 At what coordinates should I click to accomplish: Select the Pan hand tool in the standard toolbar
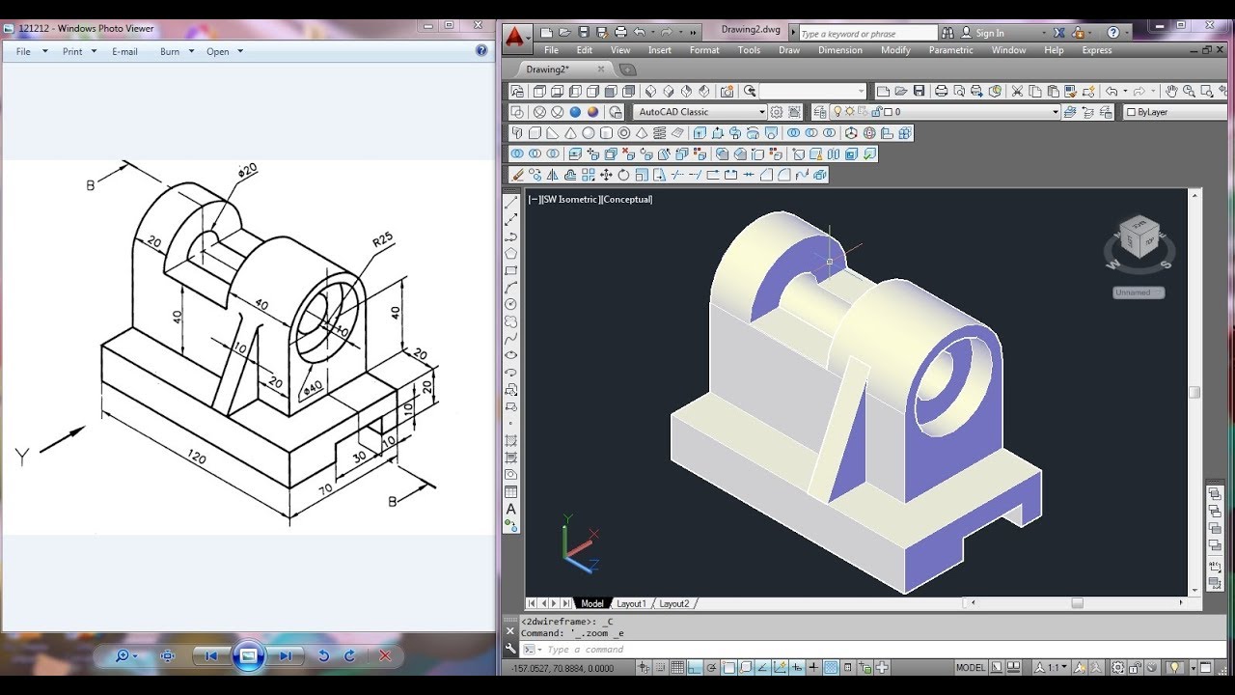(1171, 91)
